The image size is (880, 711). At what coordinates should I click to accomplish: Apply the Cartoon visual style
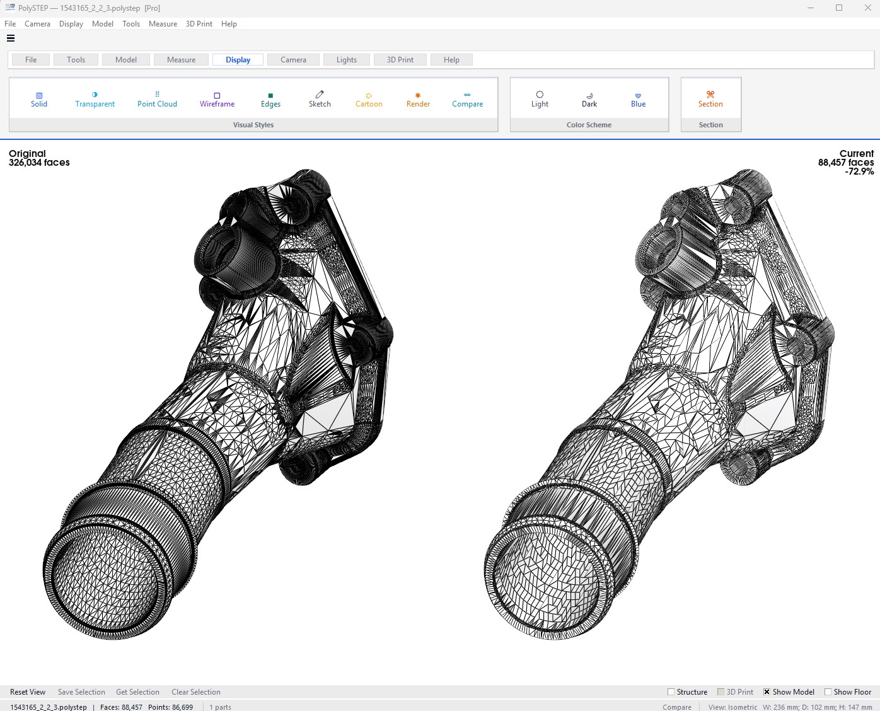pos(369,99)
